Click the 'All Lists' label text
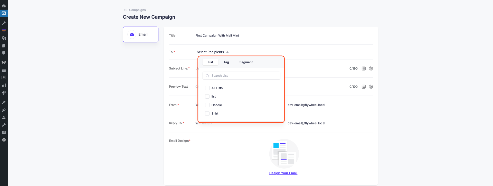 [x=217, y=88]
